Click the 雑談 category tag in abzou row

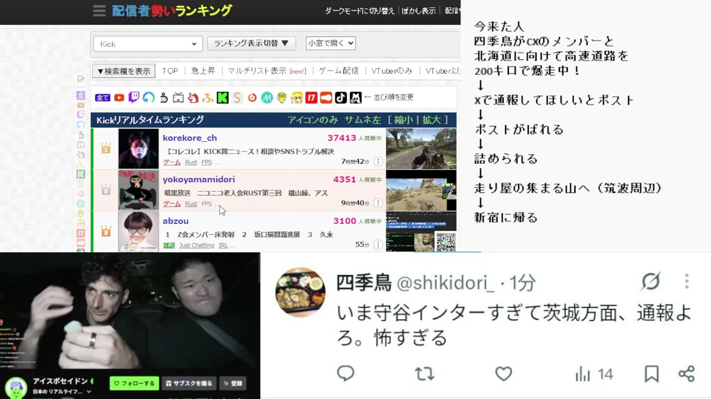coord(168,245)
